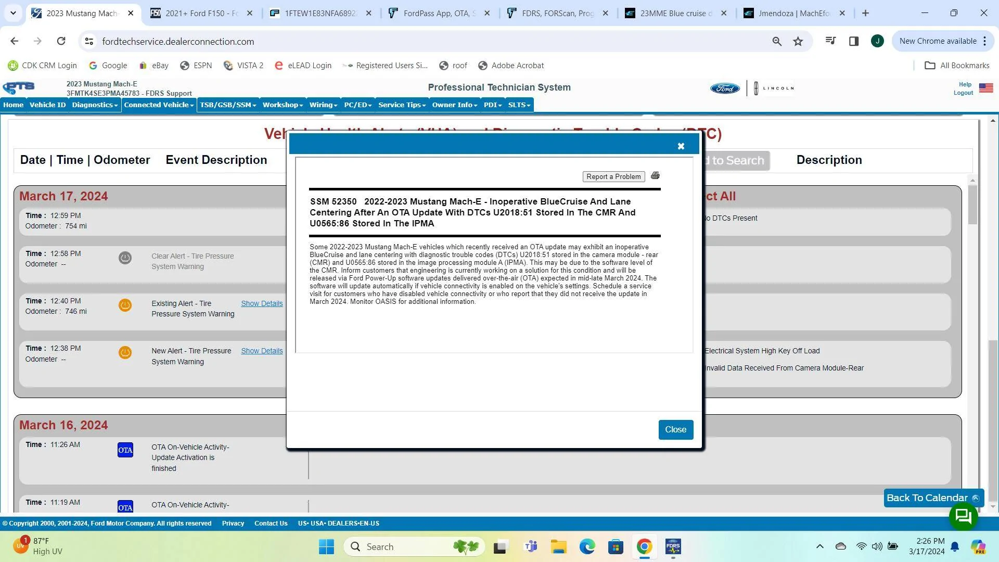Open the media controls icon

(x=830, y=41)
